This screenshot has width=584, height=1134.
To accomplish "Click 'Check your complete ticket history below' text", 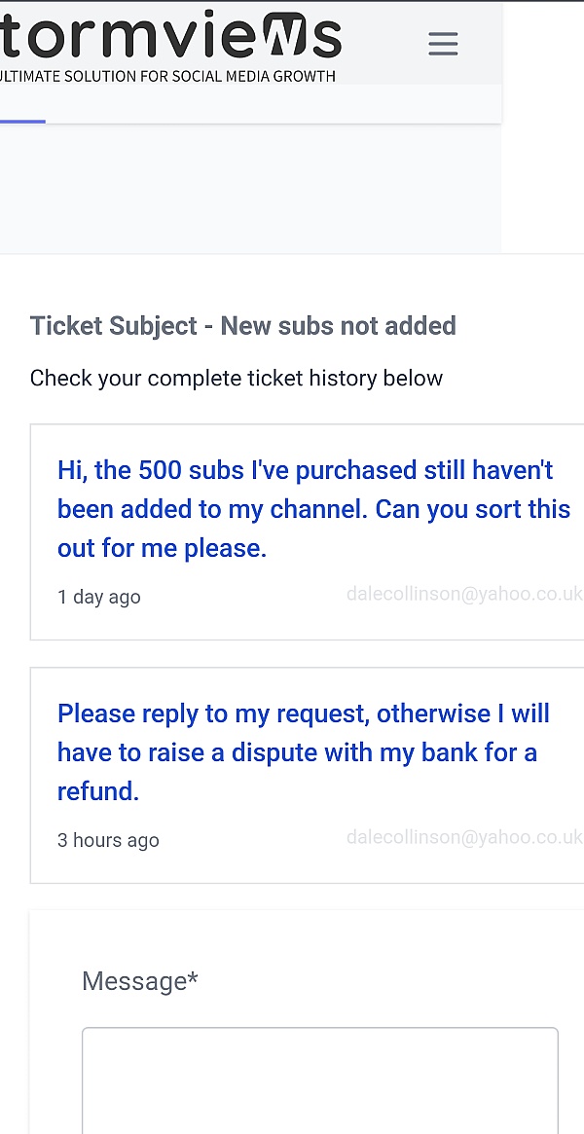I will [237, 379].
